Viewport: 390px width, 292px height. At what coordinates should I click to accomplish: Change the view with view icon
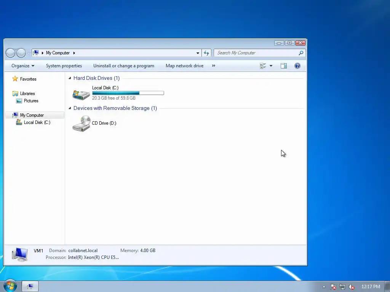pos(263,66)
